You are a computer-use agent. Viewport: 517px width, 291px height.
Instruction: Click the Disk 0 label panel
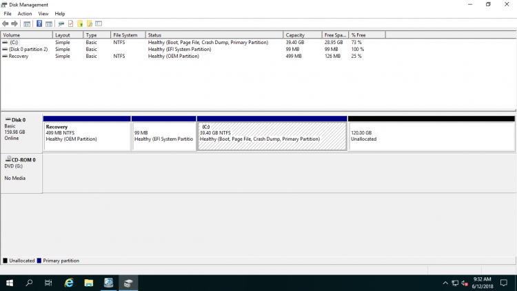click(x=21, y=133)
